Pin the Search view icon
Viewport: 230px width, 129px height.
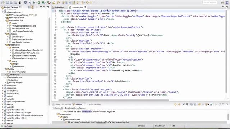(x=211, y=104)
